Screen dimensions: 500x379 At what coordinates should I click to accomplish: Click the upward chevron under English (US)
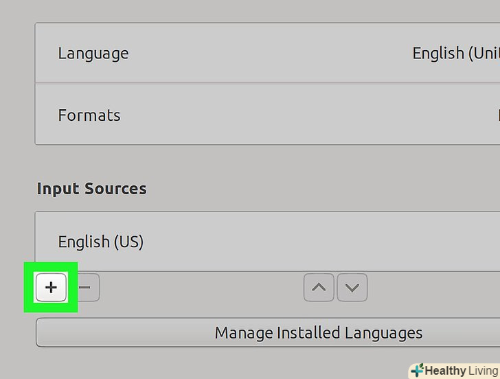tap(319, 288)
